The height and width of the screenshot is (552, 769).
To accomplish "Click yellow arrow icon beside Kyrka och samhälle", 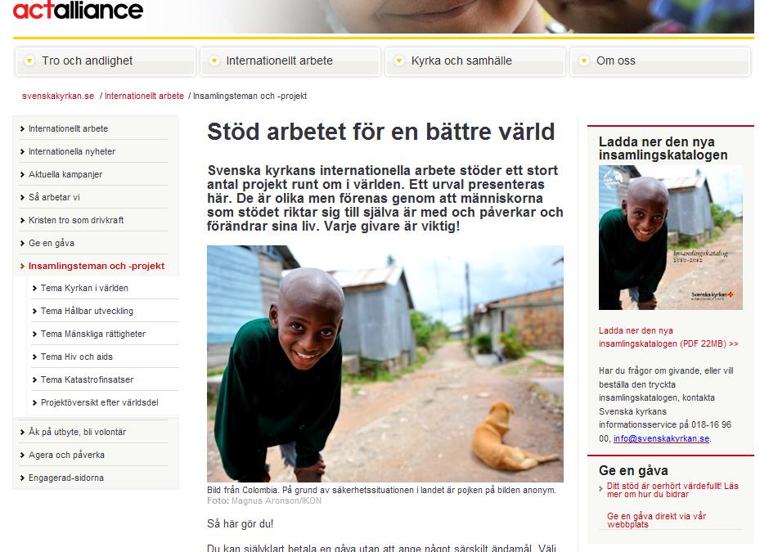I will (x=398, y=61).
